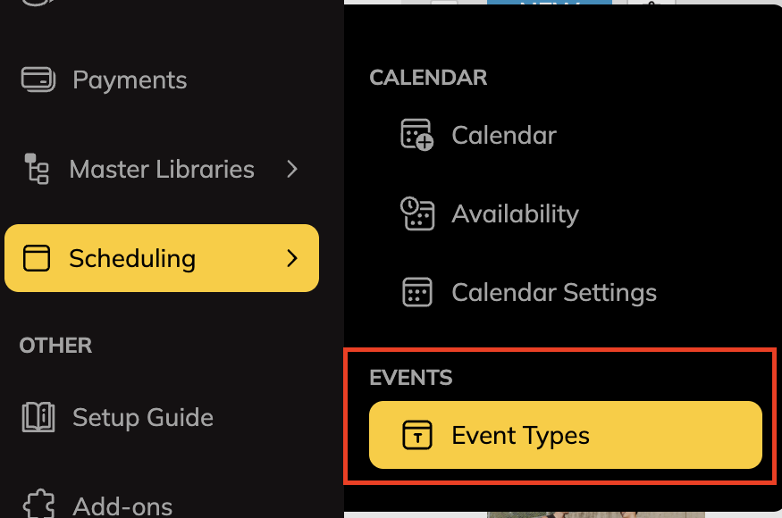The image size is (782, 518).
Task: Expand the Master Libraries submenu chevron
Action: point(291,169)
